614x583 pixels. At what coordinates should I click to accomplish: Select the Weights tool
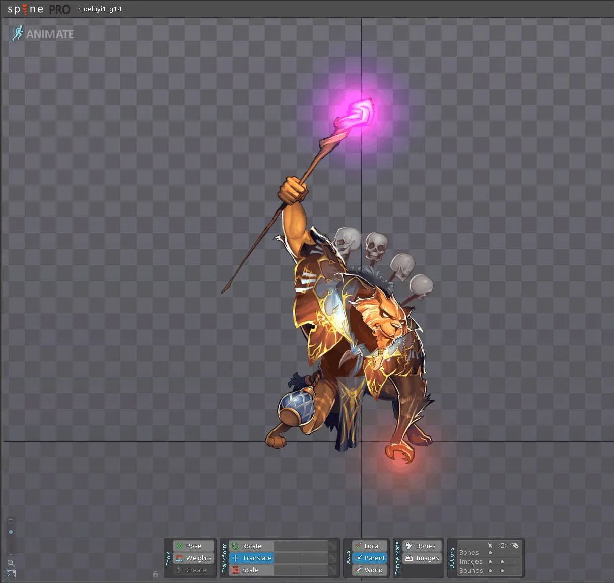[193, 558]
